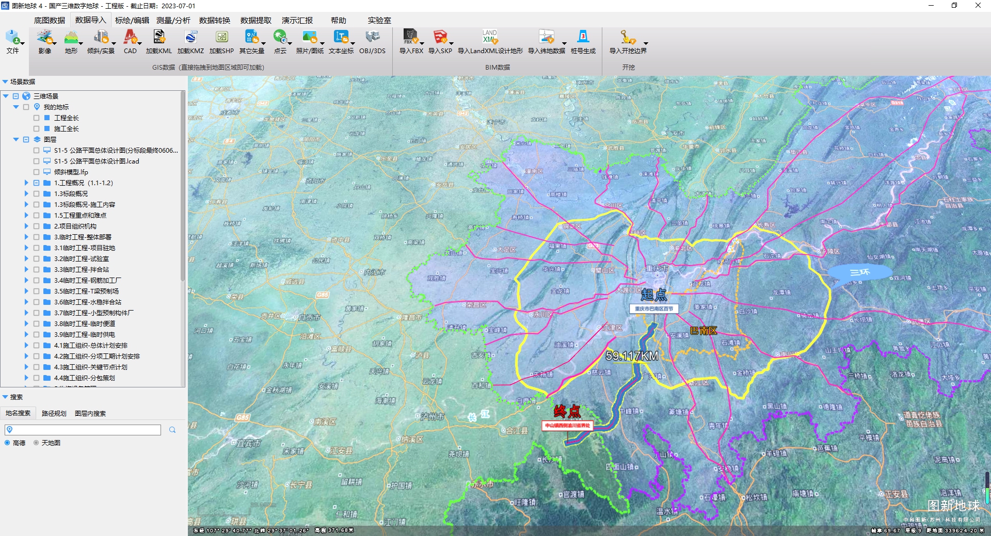Click the 加载KML icon
The height and width of the screenshot is (536, 991).
click(x=159, y=38)
